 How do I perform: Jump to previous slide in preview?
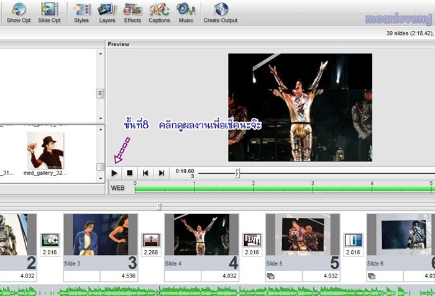click(x=145, y=173)
